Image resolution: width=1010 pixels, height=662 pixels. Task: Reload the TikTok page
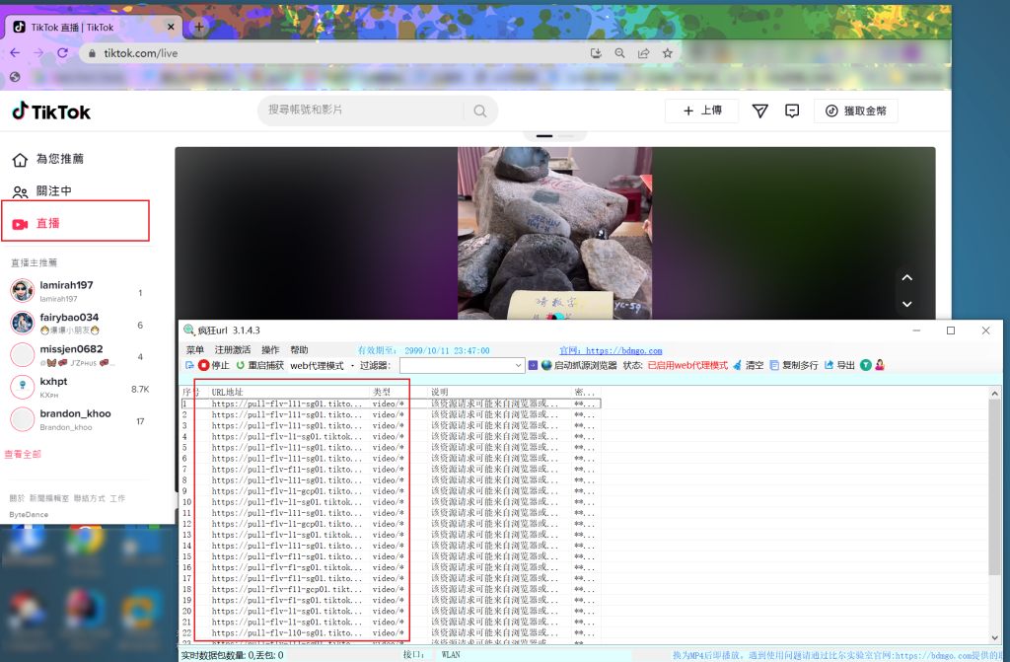click(62, 53)
